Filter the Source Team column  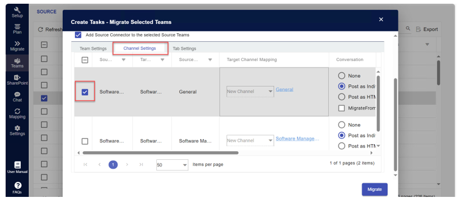click(123, 60)
